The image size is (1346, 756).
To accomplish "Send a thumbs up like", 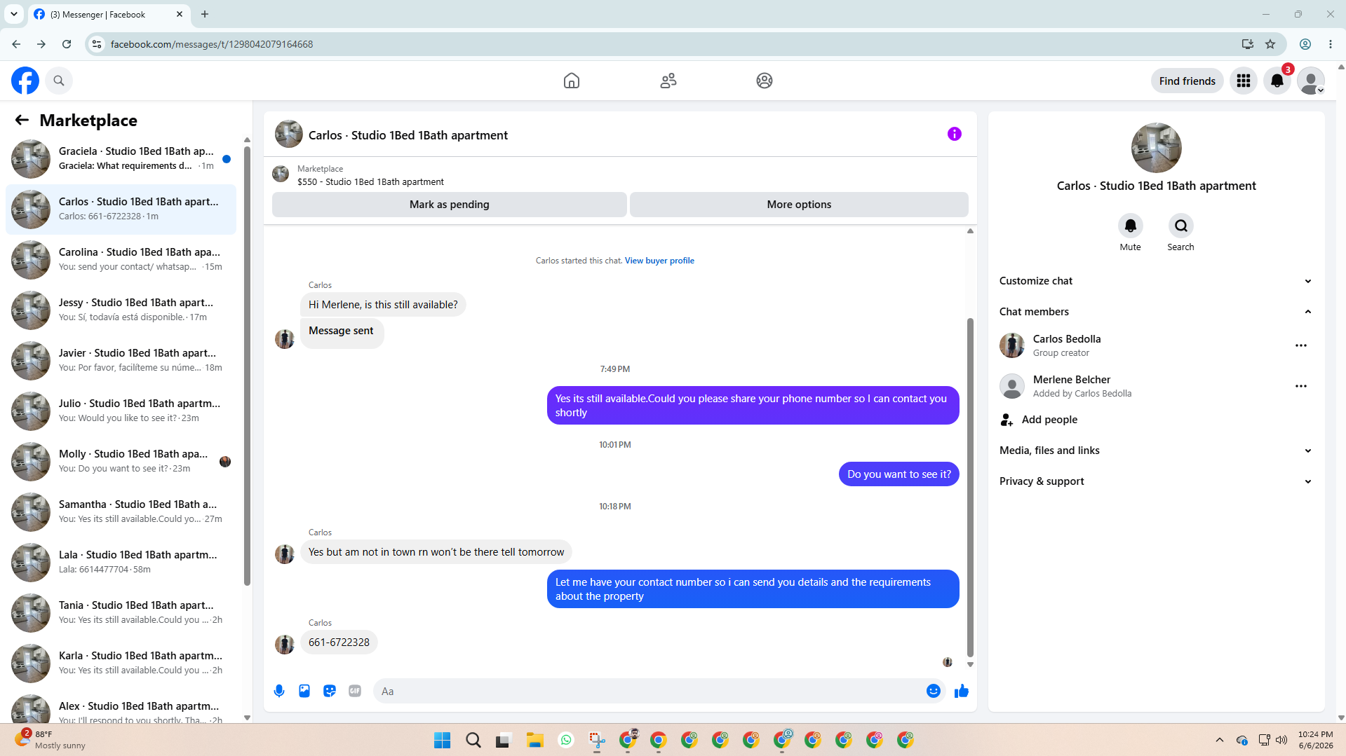I will (962, 691).
